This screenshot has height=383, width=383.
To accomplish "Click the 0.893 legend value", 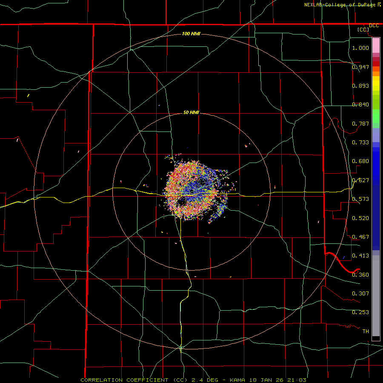I will coord(360,86).
